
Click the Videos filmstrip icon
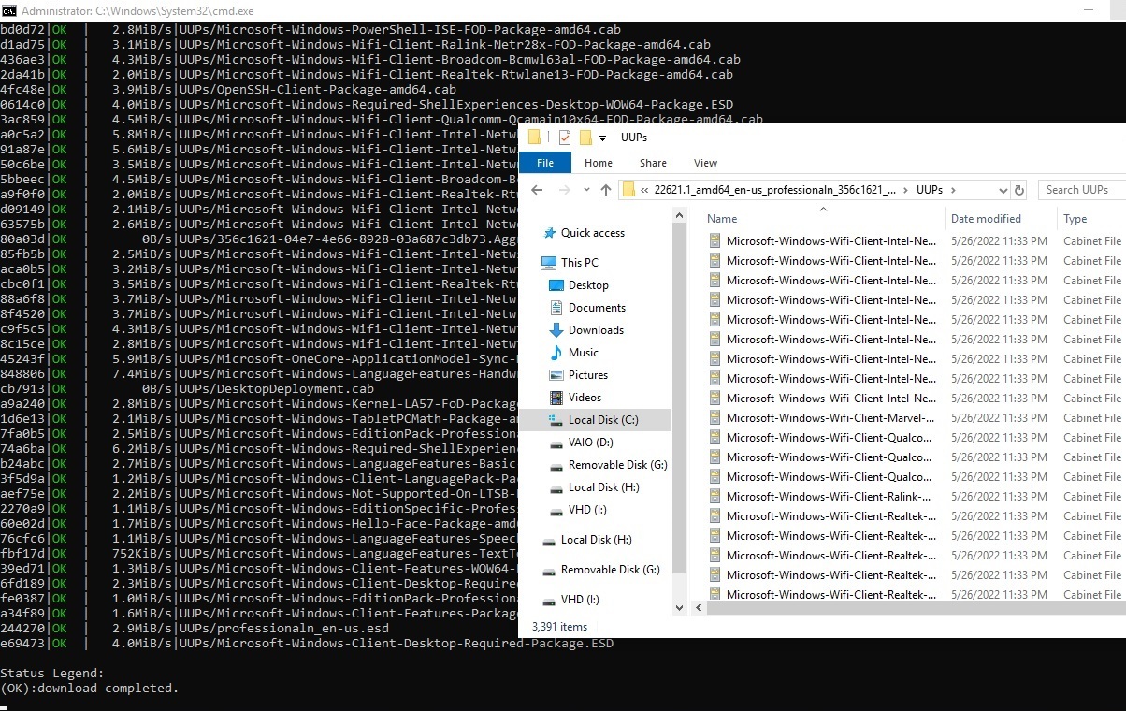click(556, 398)
